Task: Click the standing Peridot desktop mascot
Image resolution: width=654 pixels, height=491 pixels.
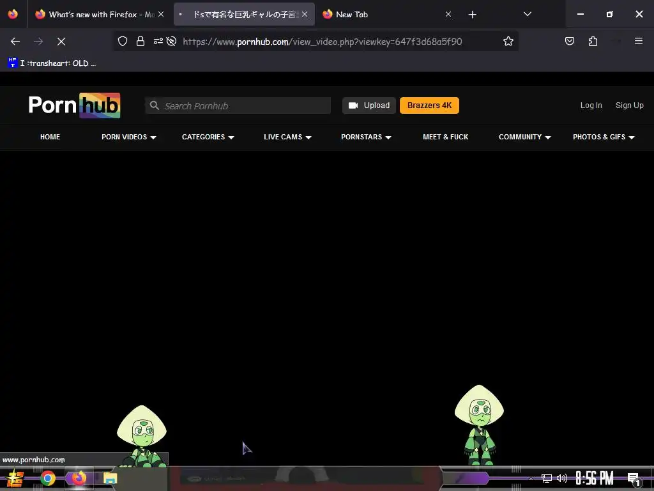Action: pos(479,425)
